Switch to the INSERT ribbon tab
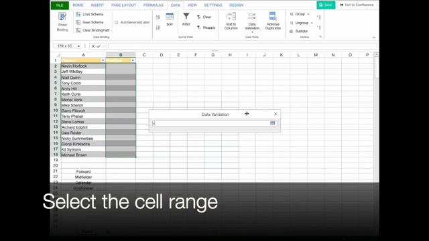429x241 pixels. [x=97, y=5]
